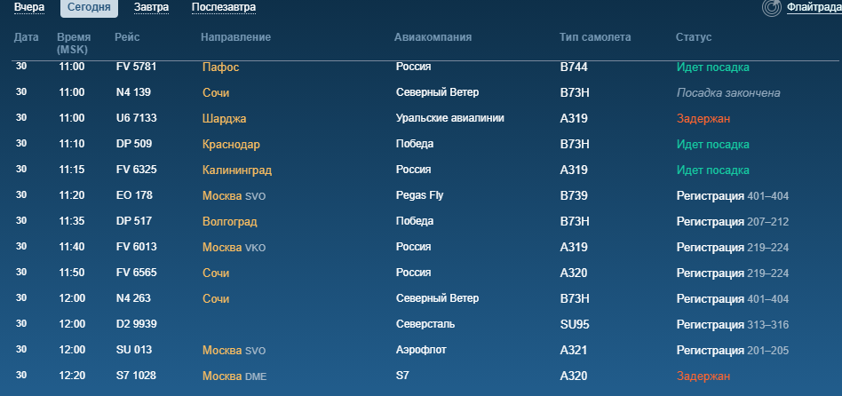Open the Флайтрадар link
This screenshot has height=396, width=842.
pyautogui.click(x=814, y=7)
